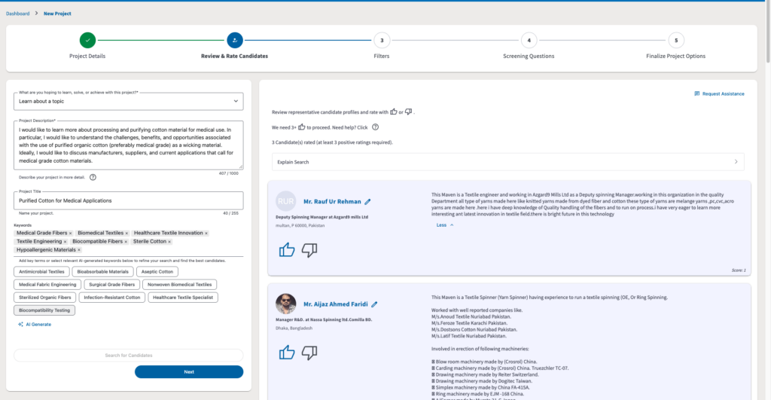Open the Project Details step label

coord(87,56)
